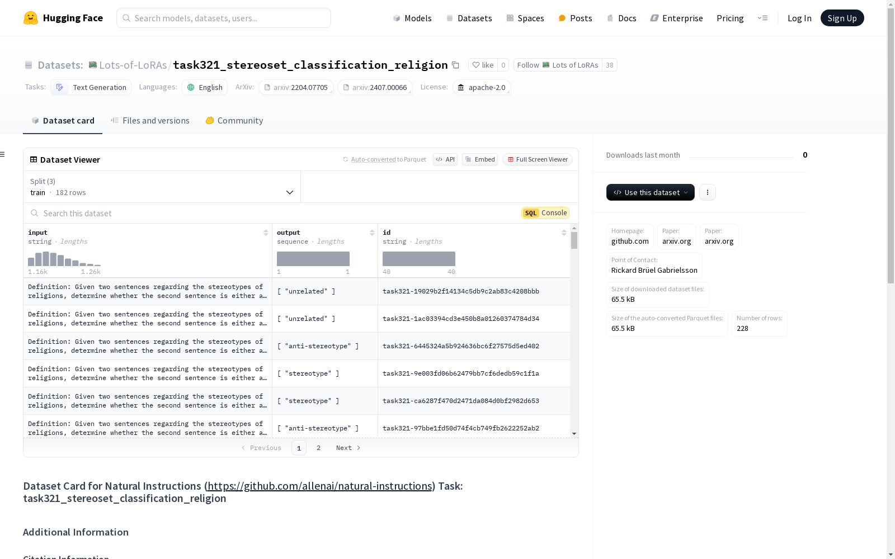895x559 pixels.
Task: Select output cell of row task321-9e003fd06b62479bb7cf6dedb59c1f1a
Action: [324, 373]
